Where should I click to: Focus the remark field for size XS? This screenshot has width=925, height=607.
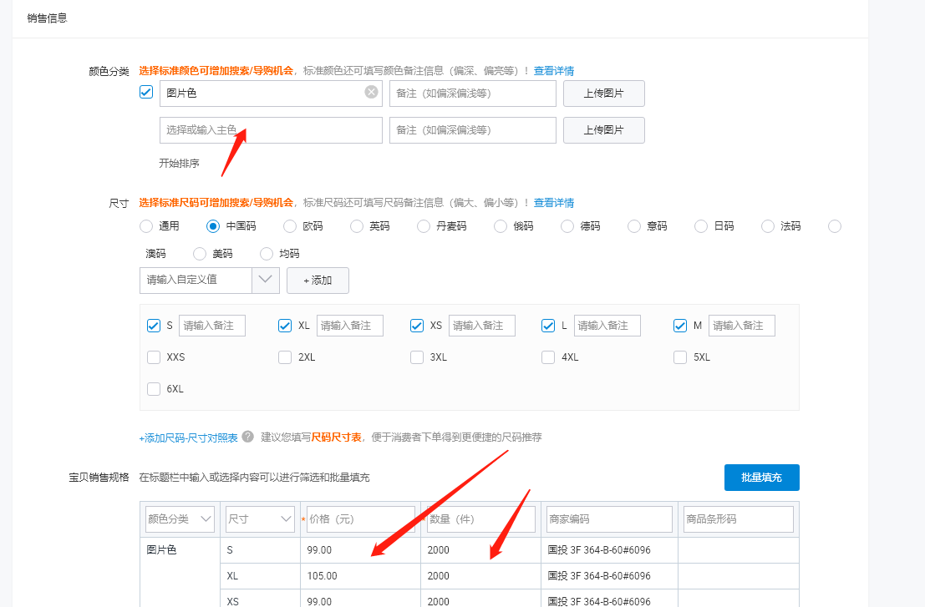(x=482, y=326)
